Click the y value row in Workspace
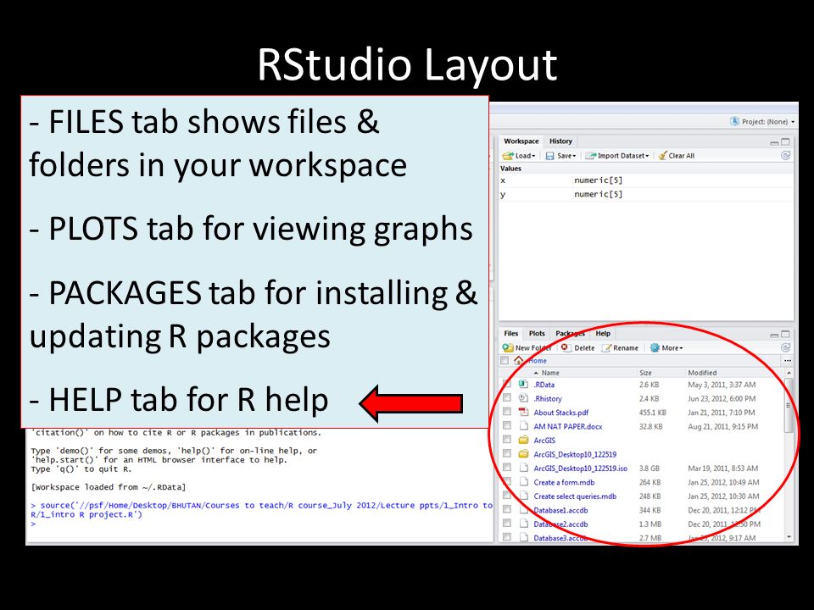The height and width of the screenshot is (610, 814). [646, 195]
